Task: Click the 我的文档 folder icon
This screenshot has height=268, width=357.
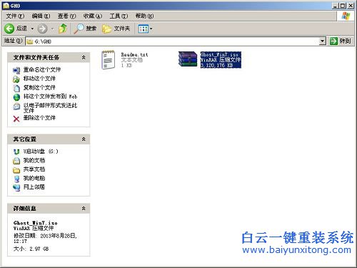Action: 16,161
